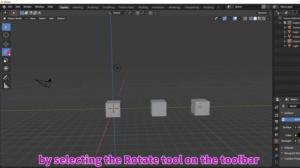Click the Use Nodes button icon
Image resolution: width=300 pixels, height=168 pixels.
point(284,119)
